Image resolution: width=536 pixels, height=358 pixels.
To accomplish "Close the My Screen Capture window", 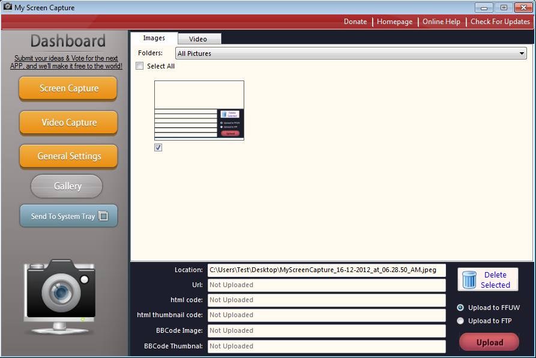I will point(523,8).
